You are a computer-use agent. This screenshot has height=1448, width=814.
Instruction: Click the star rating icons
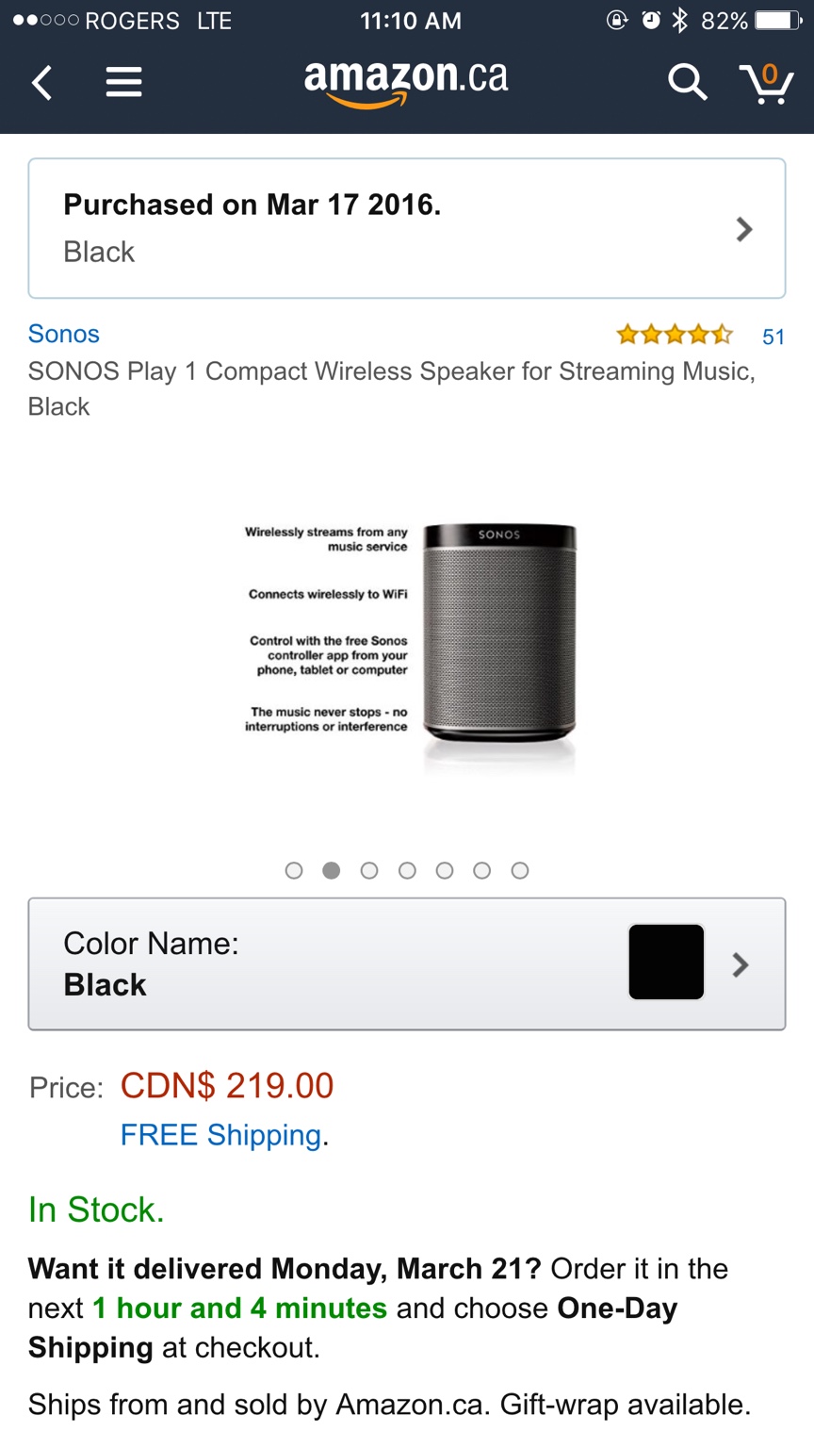674,335
